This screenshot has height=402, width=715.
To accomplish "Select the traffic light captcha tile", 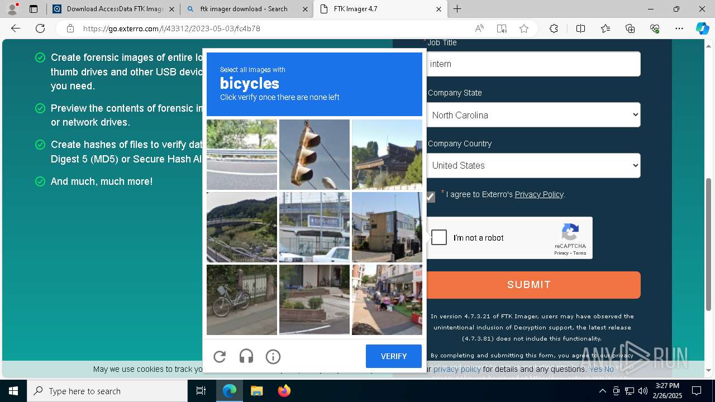I will (x=314, y=155).
